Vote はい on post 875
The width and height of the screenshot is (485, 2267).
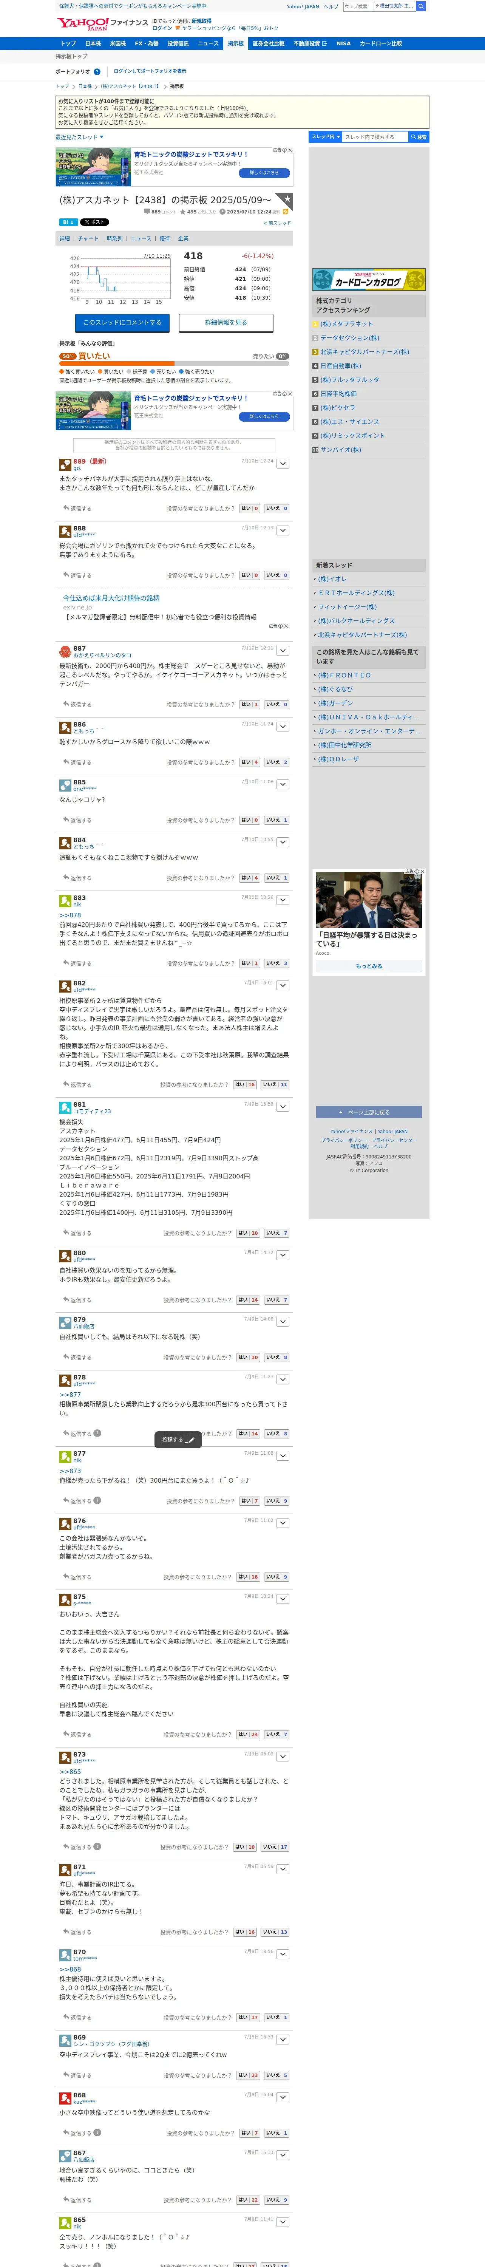pos(248,1735)
